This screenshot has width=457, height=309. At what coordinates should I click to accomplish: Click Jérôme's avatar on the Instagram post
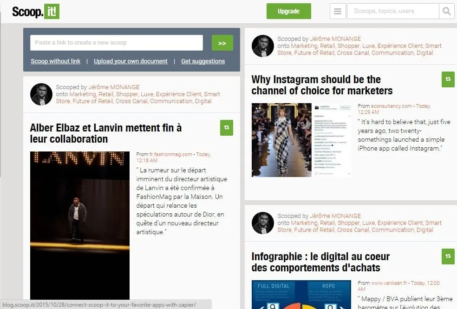(x=262, y=46)
